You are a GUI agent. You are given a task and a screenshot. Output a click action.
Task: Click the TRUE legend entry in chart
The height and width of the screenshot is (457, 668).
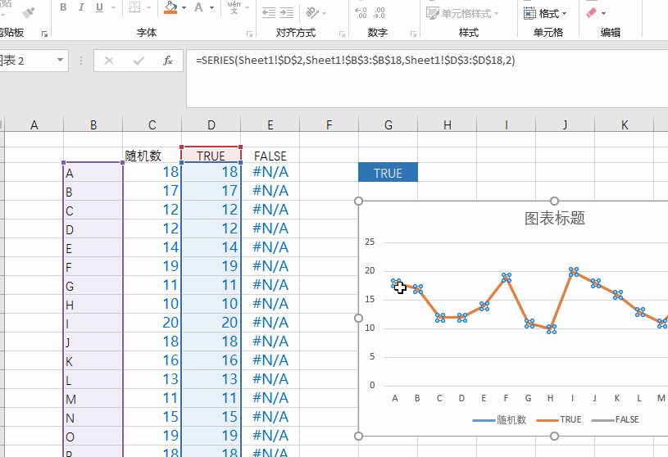click(x=558, y=420)
